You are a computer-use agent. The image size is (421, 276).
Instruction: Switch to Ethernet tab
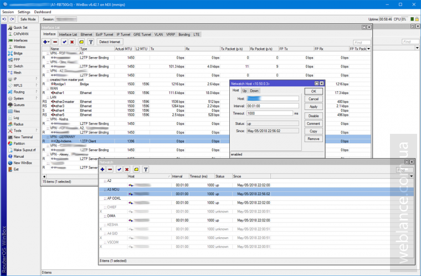click(86, 34)
